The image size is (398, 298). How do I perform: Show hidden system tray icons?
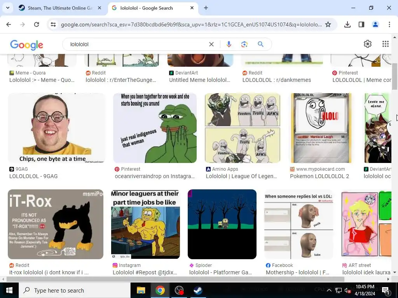pos(329,290)
